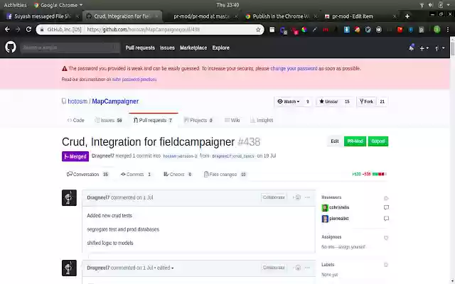Reload the page with refresh icon
The height and width of the screenshot is (284, 455).
pos(28,30)
